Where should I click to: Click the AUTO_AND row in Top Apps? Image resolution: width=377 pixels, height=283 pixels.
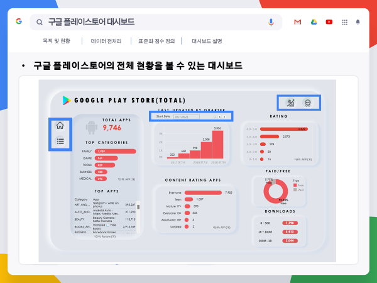[105, 212]
